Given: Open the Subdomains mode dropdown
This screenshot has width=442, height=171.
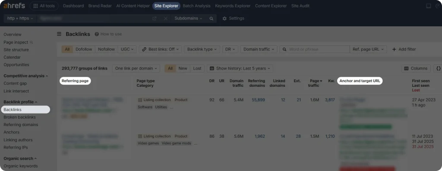Looking at the screenshot, I should (x=188, y=18).
